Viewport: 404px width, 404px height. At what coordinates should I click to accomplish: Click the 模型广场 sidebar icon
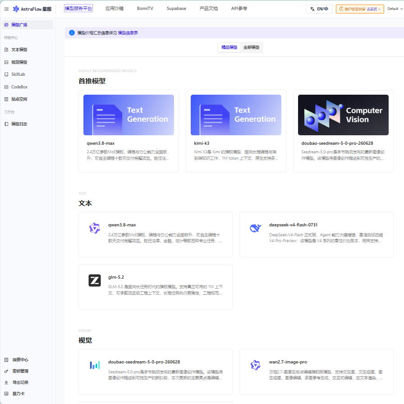[x=6, y=25]
